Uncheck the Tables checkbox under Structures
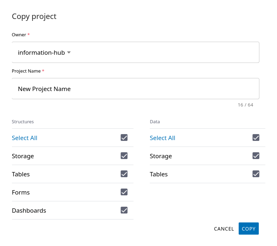The image size is (277, 246). tap(124, 174)
